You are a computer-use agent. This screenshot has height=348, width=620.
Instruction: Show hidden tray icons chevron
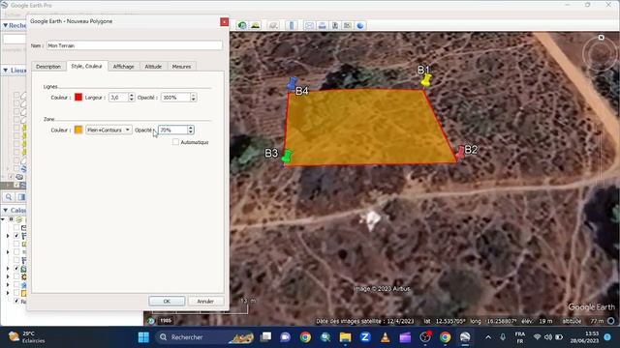(488, 337)
